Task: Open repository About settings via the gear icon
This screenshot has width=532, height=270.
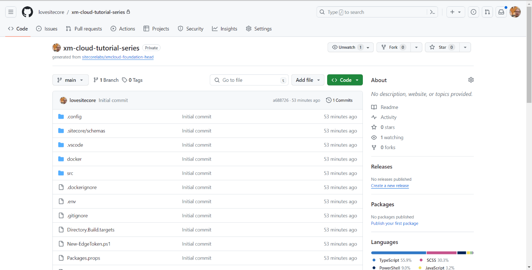Action: point(471,80)
